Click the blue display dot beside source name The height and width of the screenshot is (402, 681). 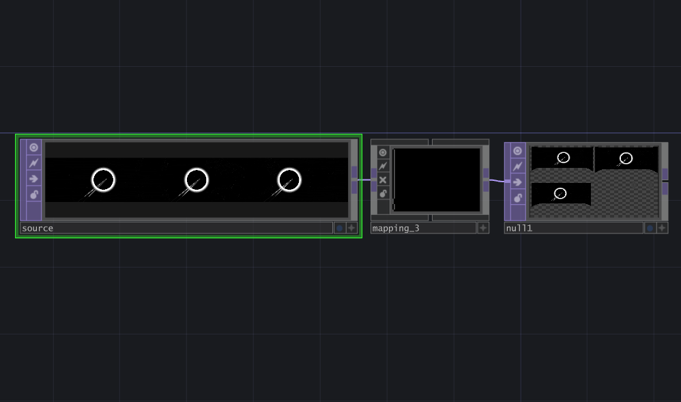pos(339,228)
